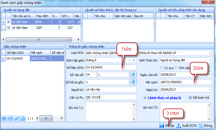Click the land-use grid horizontal scrollbar thumb
Image resolution: width=216 pixels, height=130 pixels.
(38, 39)
